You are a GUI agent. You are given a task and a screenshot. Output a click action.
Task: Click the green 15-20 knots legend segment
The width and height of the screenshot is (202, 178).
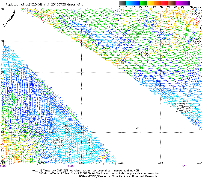[144, 3]
